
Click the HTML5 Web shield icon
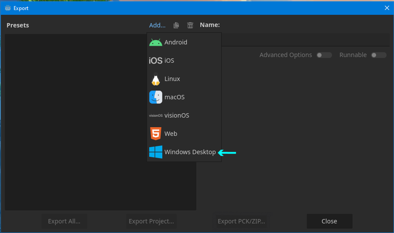[156, 134]
